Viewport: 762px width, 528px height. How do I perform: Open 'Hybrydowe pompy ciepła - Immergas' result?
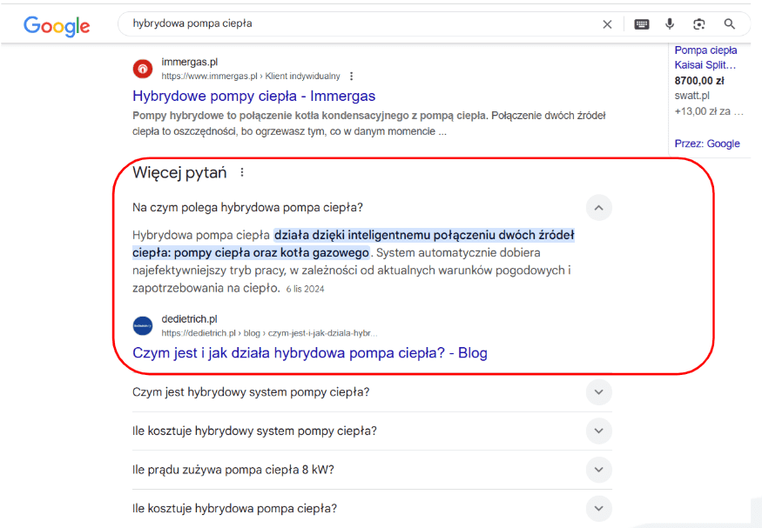[253, 96]
